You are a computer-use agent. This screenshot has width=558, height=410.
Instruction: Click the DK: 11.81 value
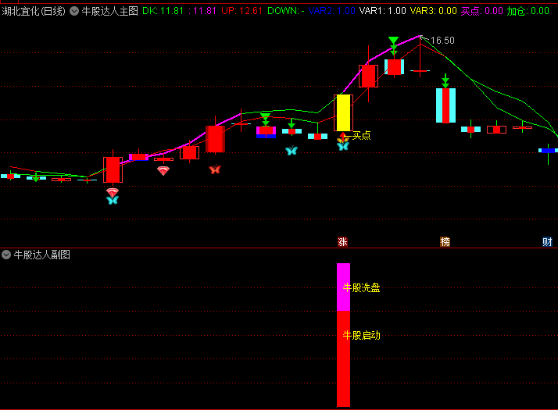[x=163, y=11]
